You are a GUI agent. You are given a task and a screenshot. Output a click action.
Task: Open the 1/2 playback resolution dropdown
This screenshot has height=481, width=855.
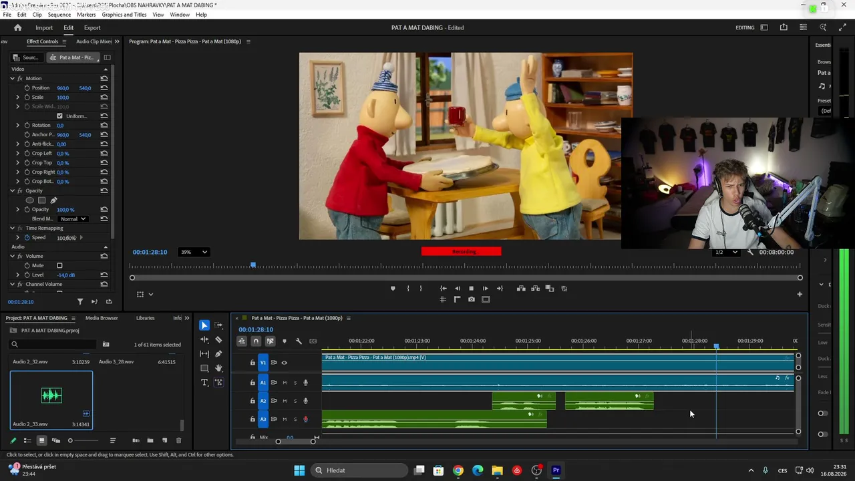[726, 252]
